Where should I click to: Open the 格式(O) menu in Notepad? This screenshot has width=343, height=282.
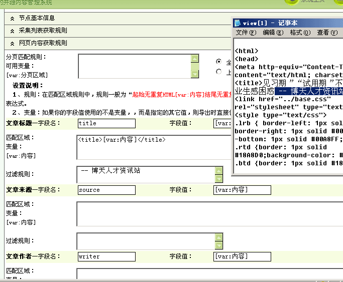coord(300,33)
